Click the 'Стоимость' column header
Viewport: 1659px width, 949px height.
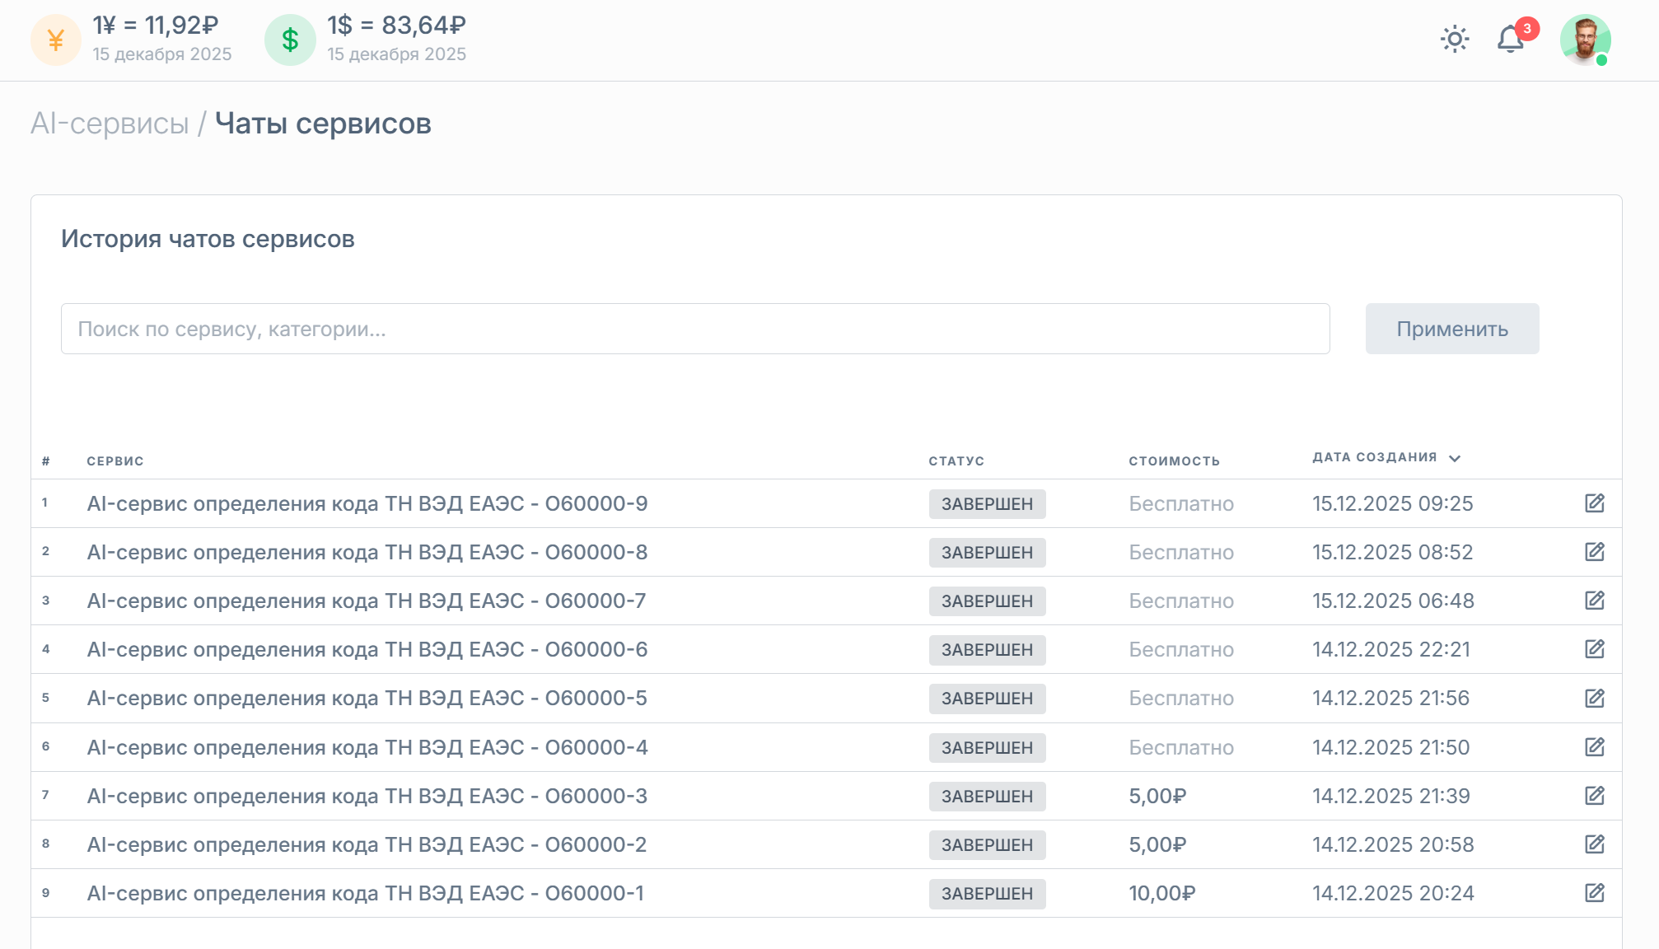point(1174,461)
